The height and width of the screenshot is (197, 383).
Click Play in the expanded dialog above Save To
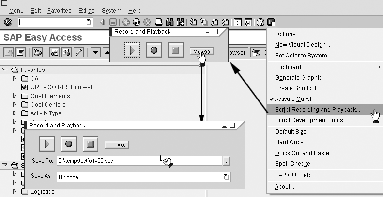pyautogui.click(x=47, y=144)
